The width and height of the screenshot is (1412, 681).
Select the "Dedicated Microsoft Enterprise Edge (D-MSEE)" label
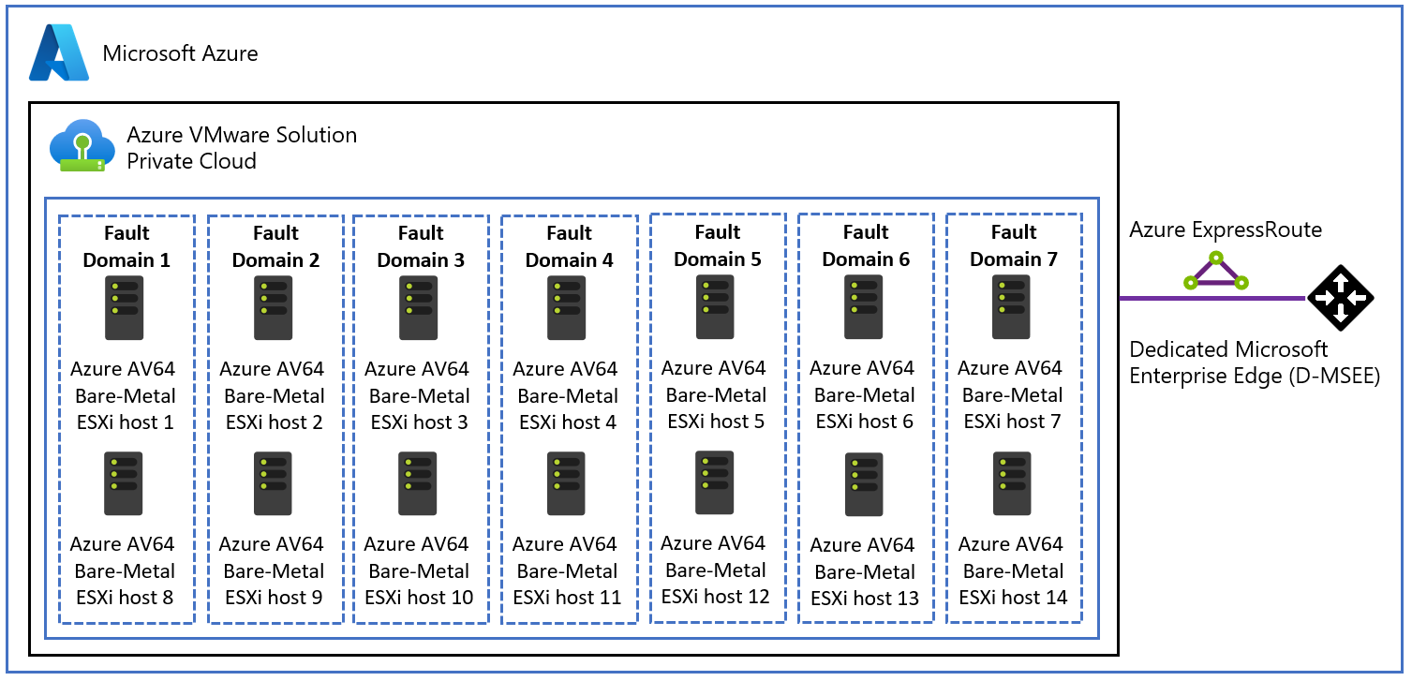coord(1255,363)
